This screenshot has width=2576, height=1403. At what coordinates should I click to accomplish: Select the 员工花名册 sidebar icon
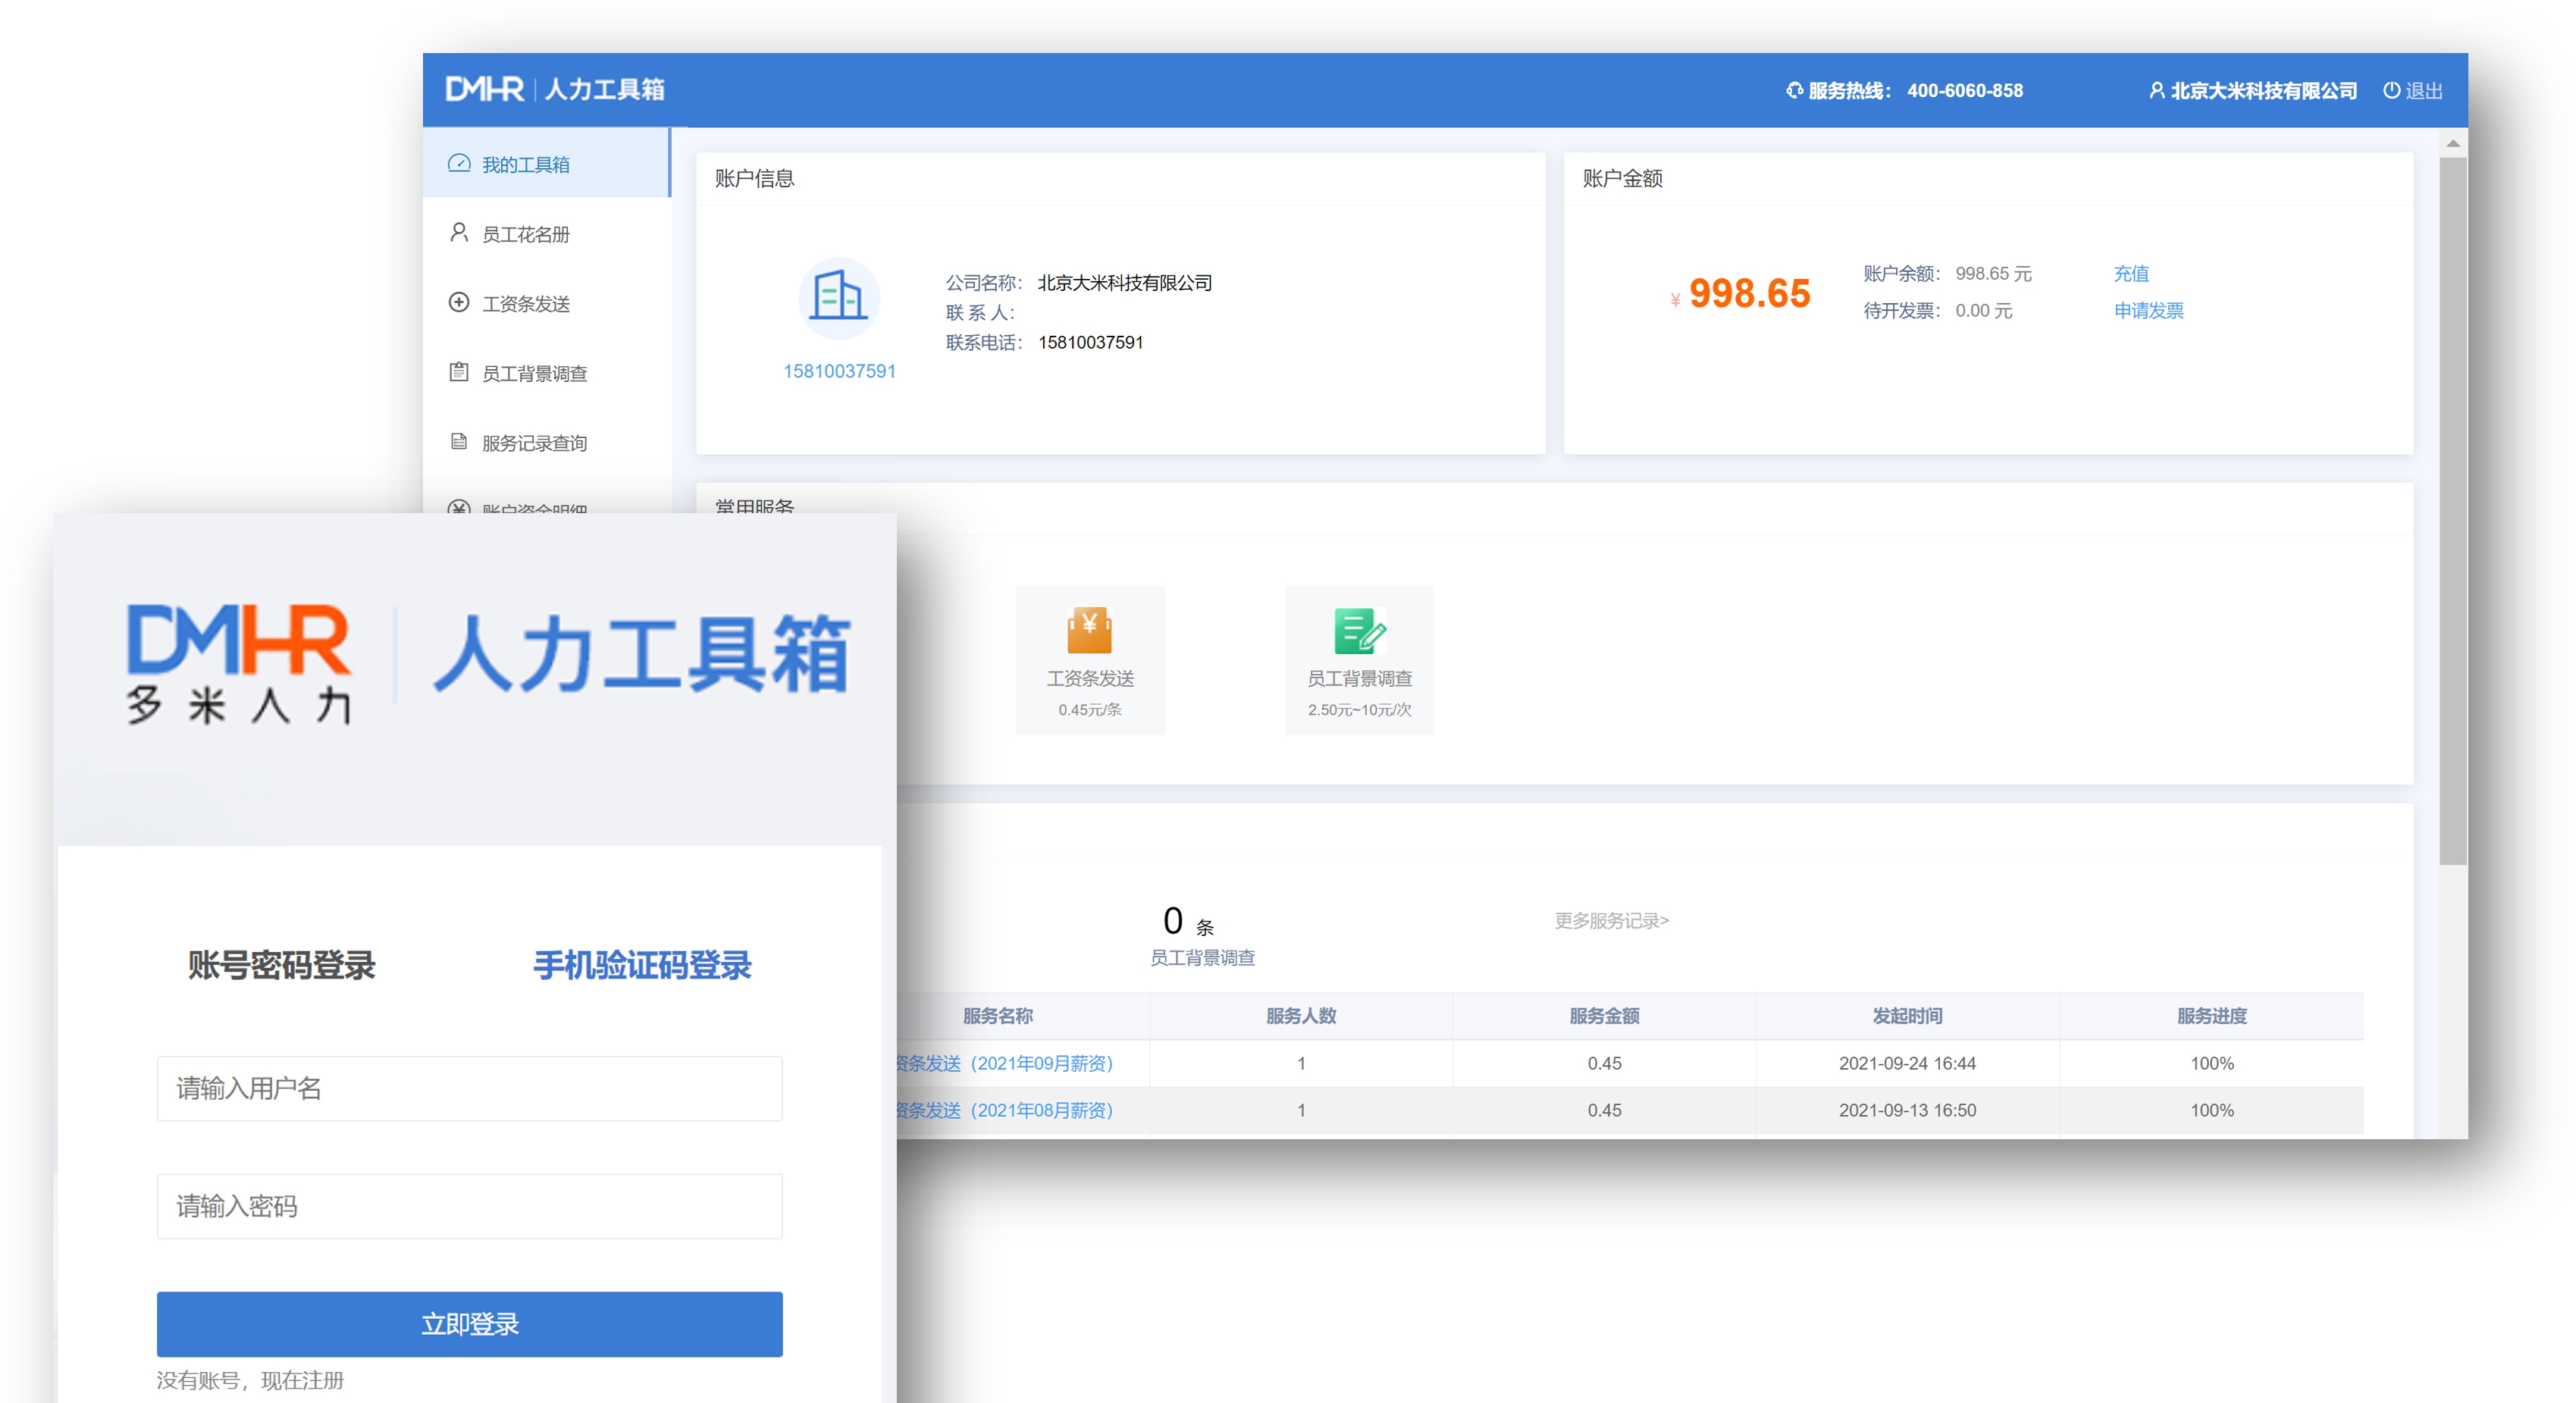[459, 233]
